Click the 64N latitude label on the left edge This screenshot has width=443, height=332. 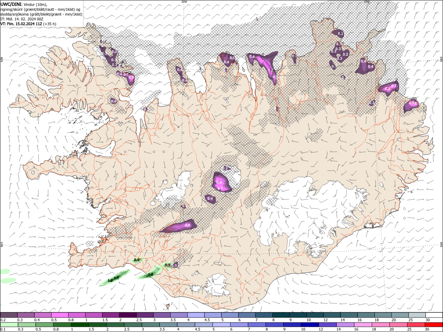(2, 245)
